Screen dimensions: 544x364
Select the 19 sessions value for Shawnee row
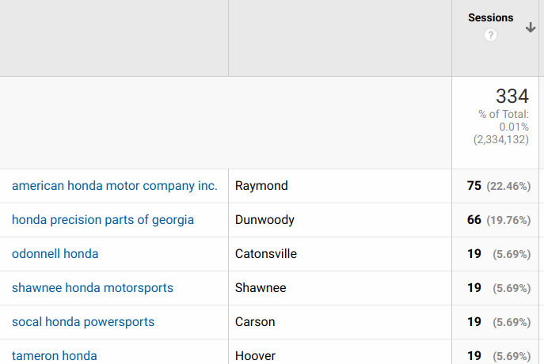click(474, 288)
